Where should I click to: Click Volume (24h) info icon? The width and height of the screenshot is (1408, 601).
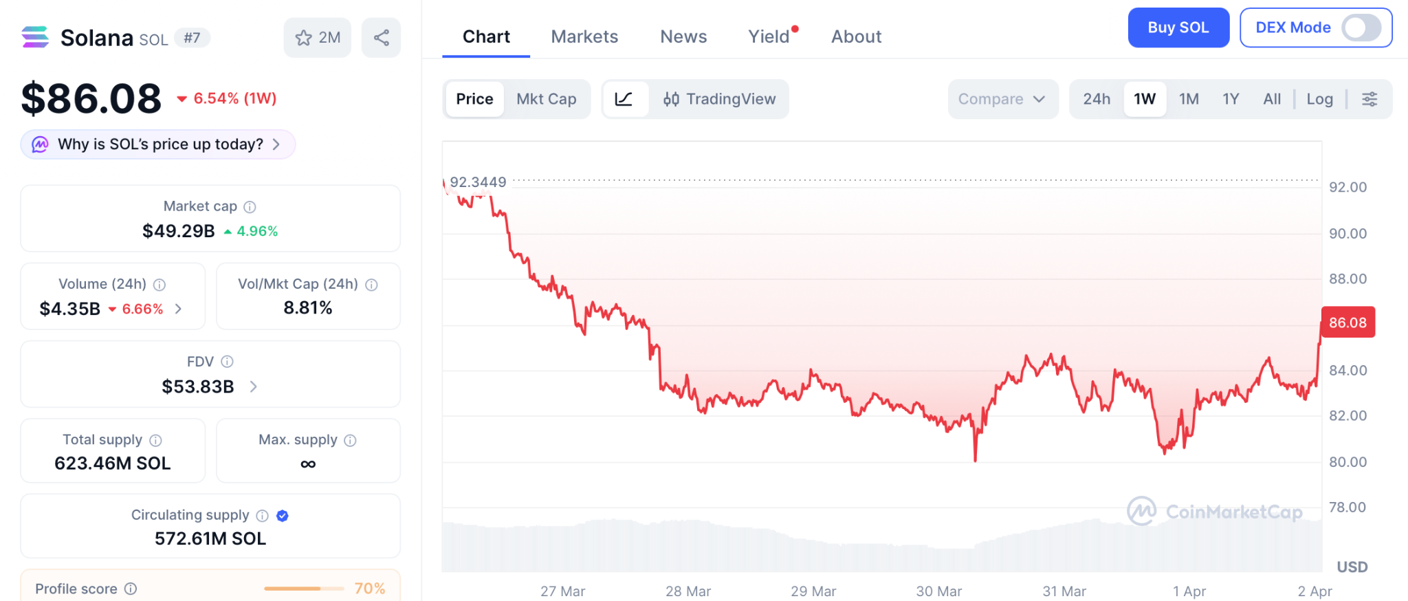[159, 285]
